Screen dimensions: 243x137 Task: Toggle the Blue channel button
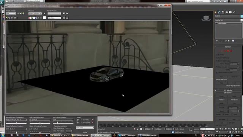pos(35,18)
